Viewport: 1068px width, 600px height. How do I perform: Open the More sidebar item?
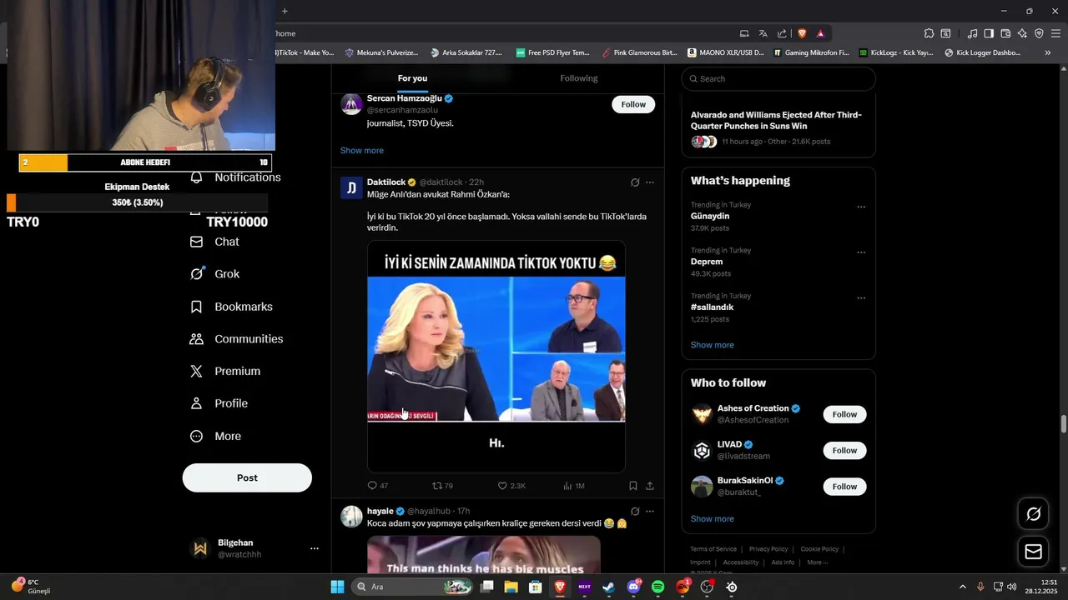[x=215, y=436]
